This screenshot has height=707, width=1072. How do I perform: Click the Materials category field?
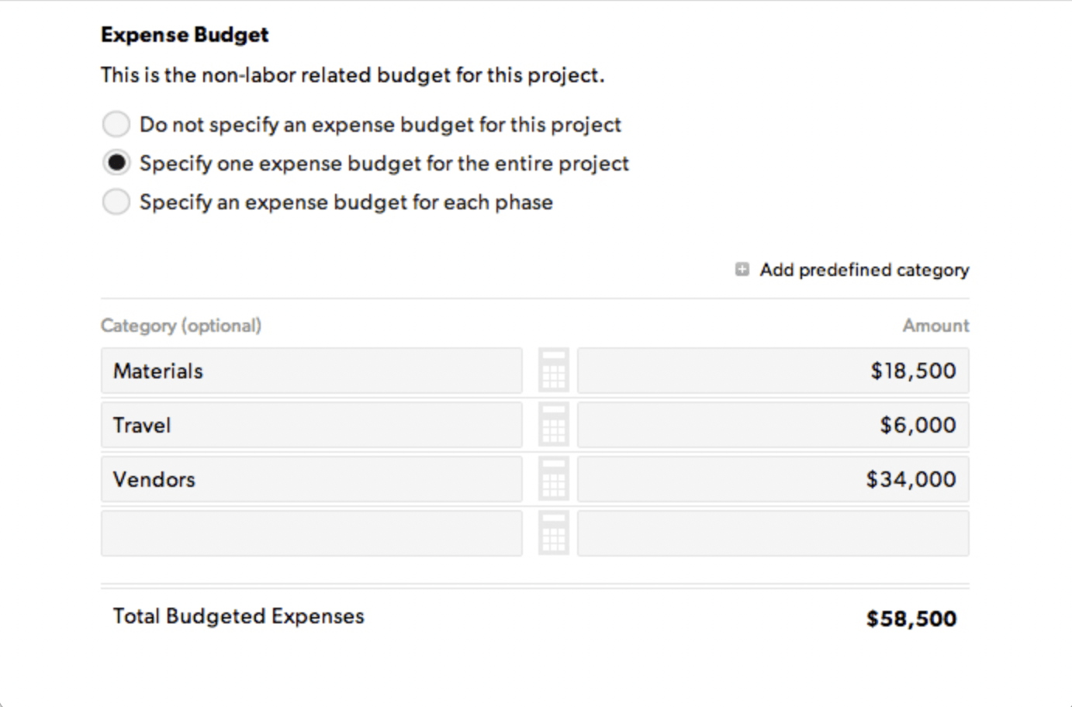pyautogui.click(x=311, y=371)
